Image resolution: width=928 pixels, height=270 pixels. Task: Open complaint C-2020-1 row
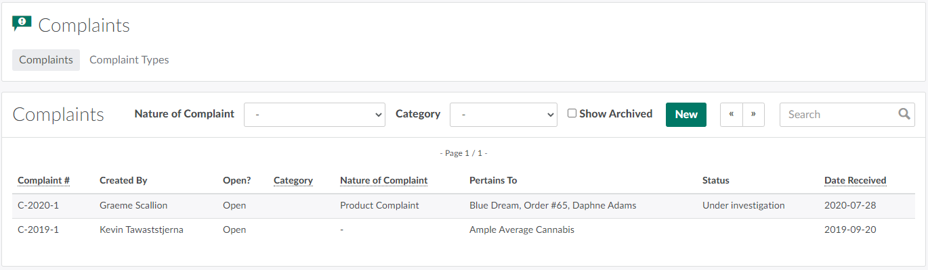38,205
